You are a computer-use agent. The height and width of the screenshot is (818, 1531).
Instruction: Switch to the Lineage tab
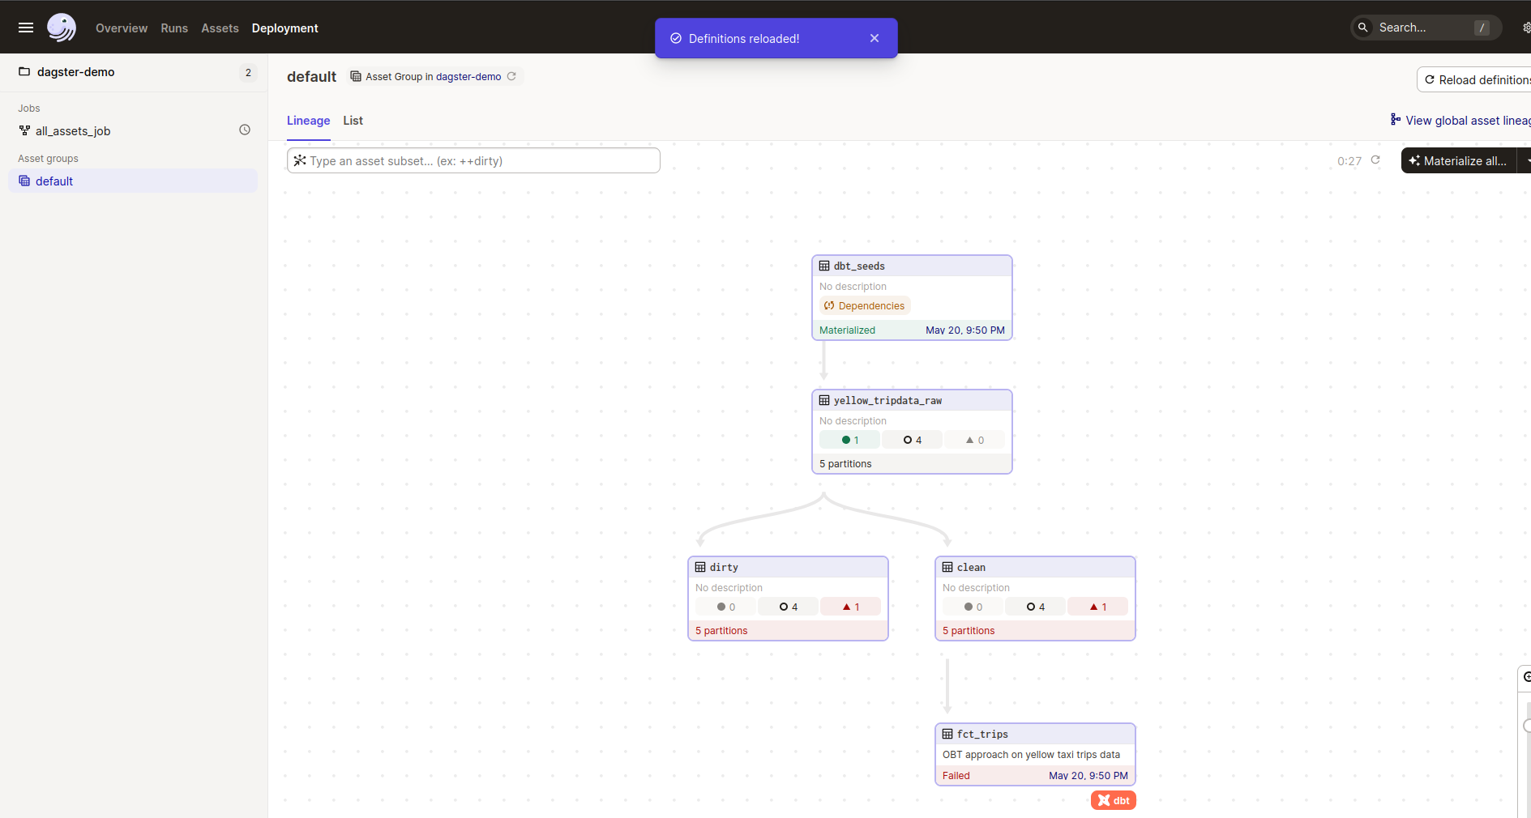coord(308,121)
